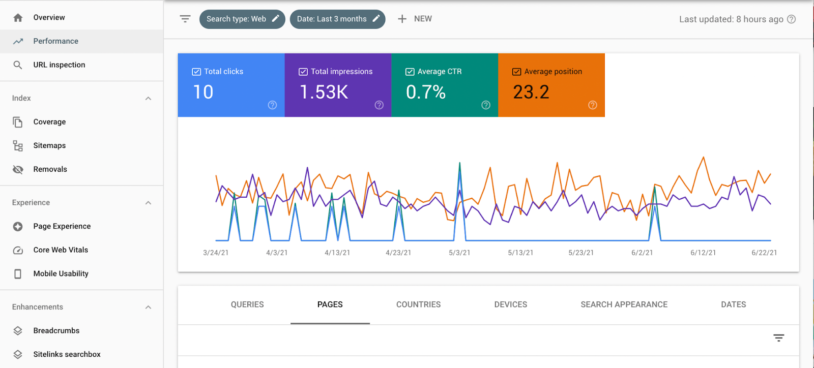The image size is (814, 368).
Task: Open the DEVICES tab
Action: tap(511, 304)
